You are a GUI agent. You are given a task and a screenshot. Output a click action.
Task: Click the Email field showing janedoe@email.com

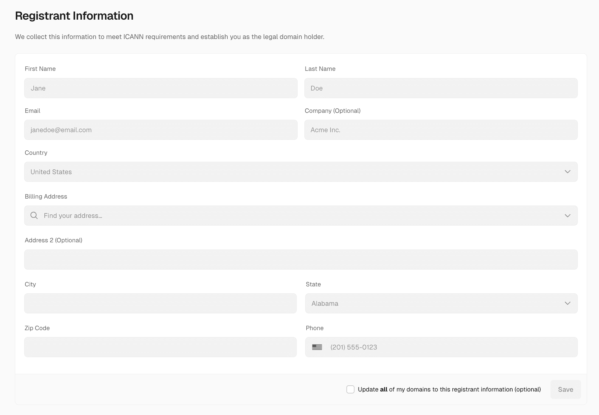(x=160, y=130)
